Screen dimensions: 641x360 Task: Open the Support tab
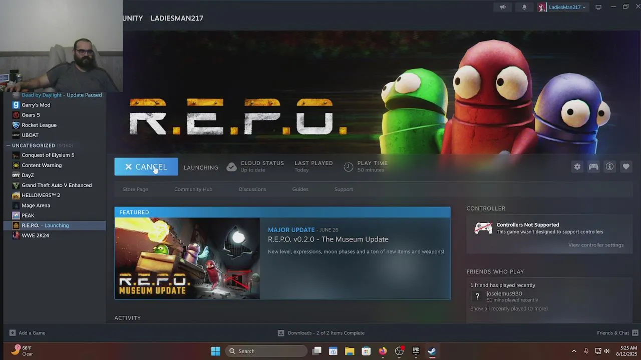click(344, 189)
